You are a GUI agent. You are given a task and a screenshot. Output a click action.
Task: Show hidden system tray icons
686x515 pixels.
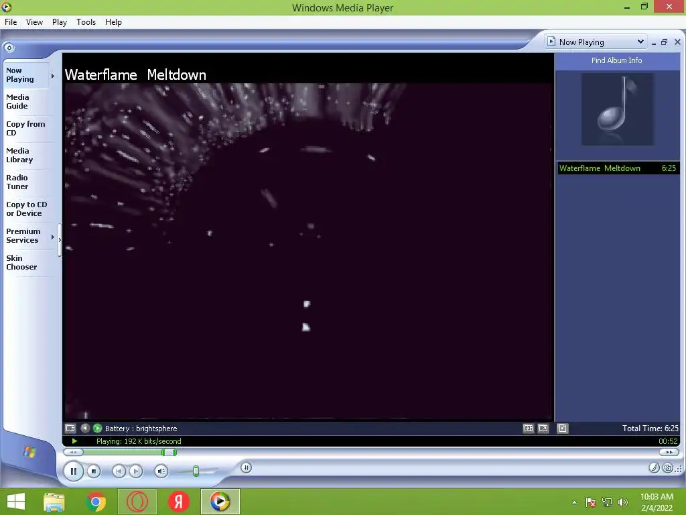[574, 502]
